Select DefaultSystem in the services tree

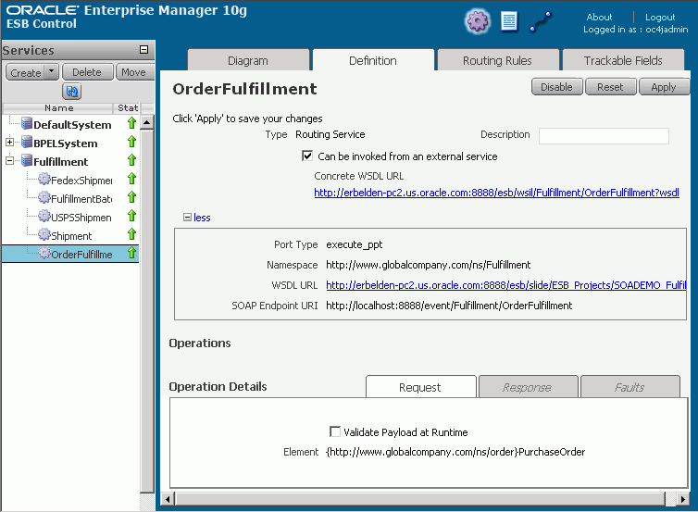(72, 125)
